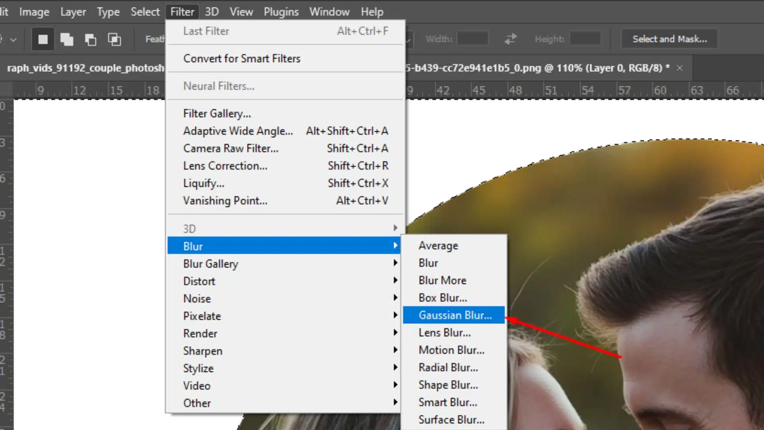Choose Convert for Smart Filters
This screenshot has width=764, height=430.
(x=285, y=59)
